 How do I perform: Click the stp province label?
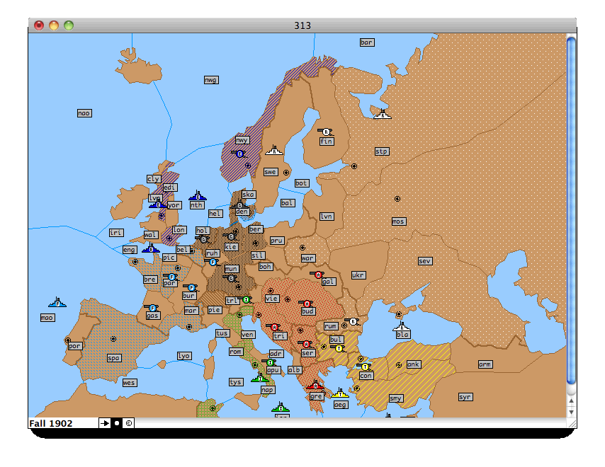(x=382, y=151)
